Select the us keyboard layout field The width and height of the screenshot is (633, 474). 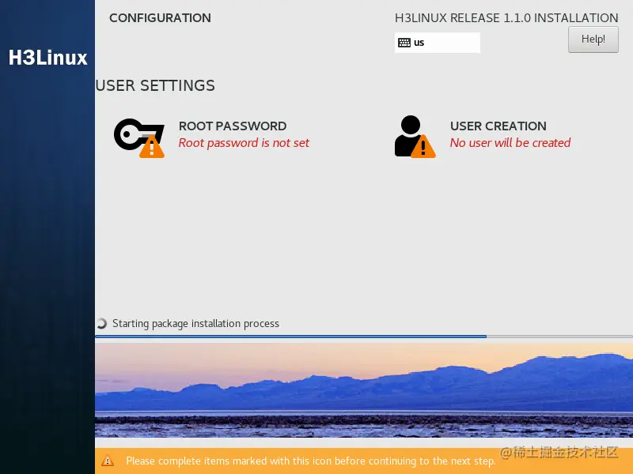coord(438,43)
